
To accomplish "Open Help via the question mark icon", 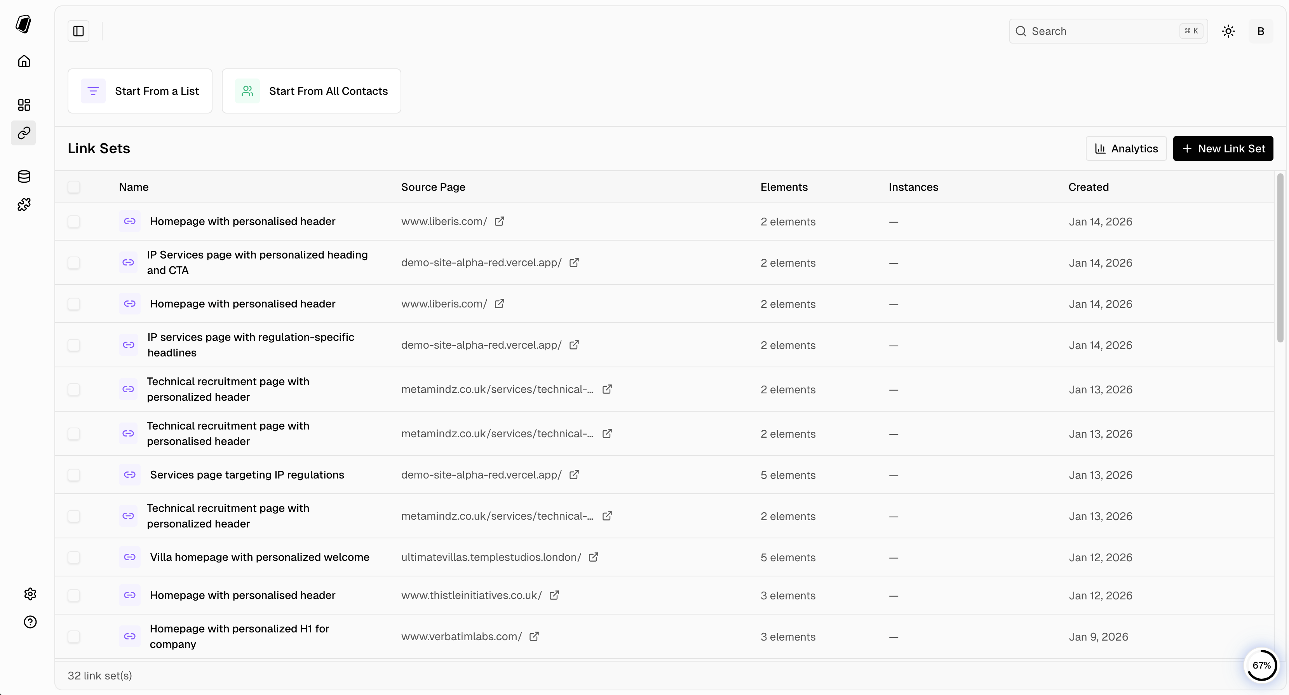I will (30, 622).
